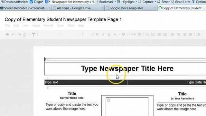Open the zoom dropdown in toolbar
206x116 pixels.
57,34
